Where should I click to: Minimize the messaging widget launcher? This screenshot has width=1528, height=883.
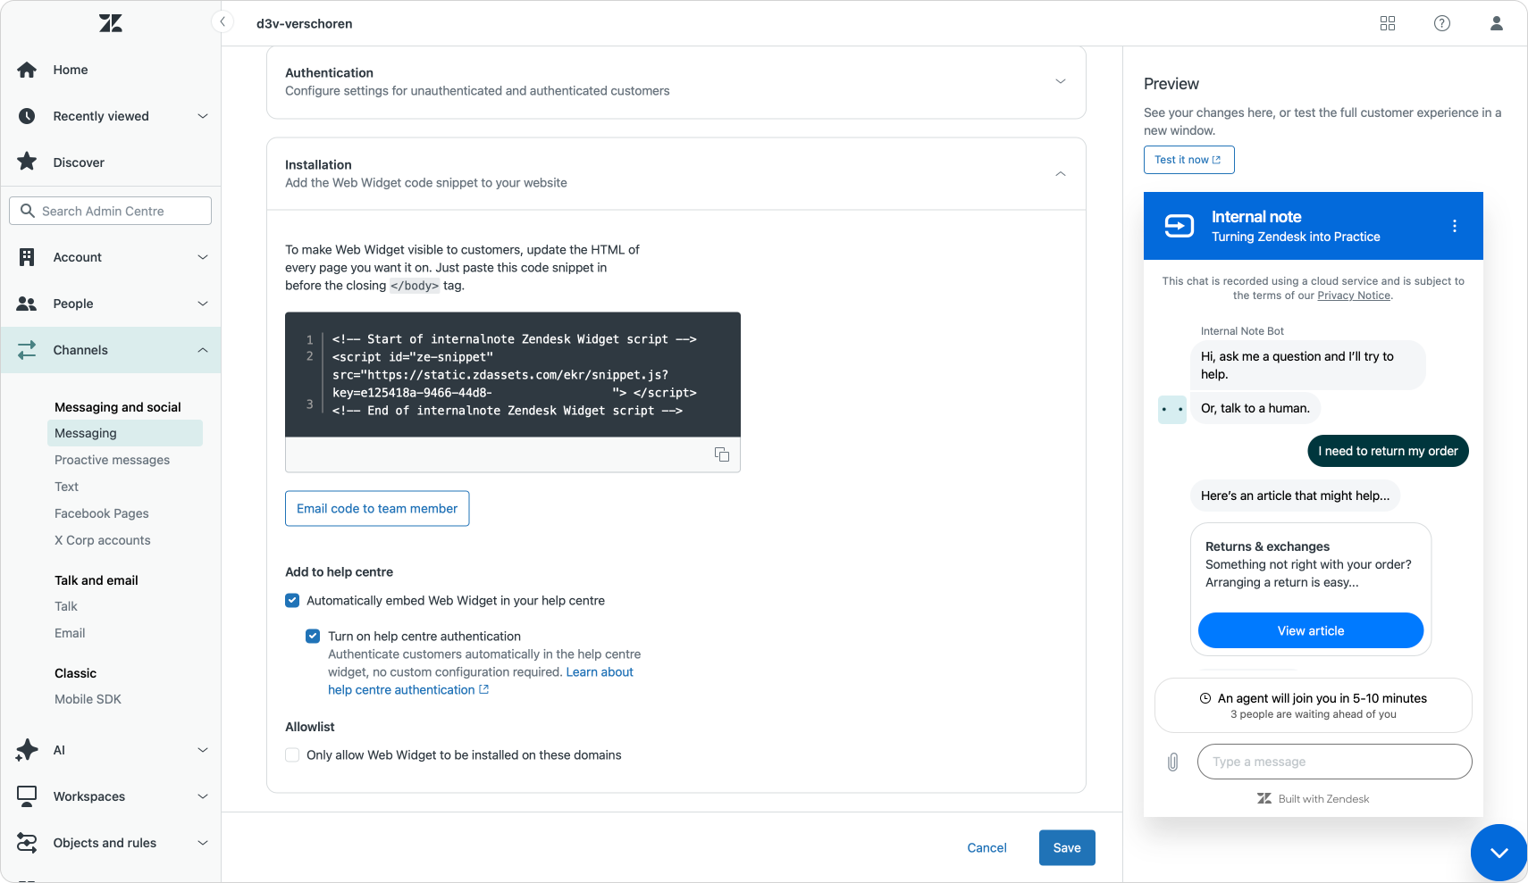tap(1499, 853)
